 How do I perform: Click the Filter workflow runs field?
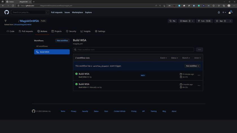pyautogui.click(x=133, y=50)
